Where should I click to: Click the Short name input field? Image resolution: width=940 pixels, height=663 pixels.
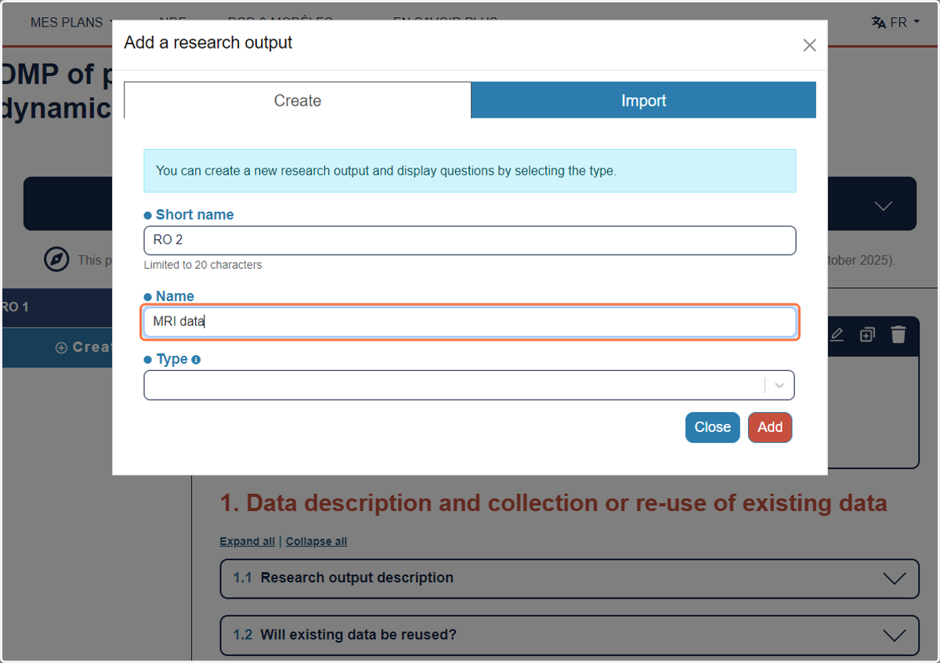point(470,241)
